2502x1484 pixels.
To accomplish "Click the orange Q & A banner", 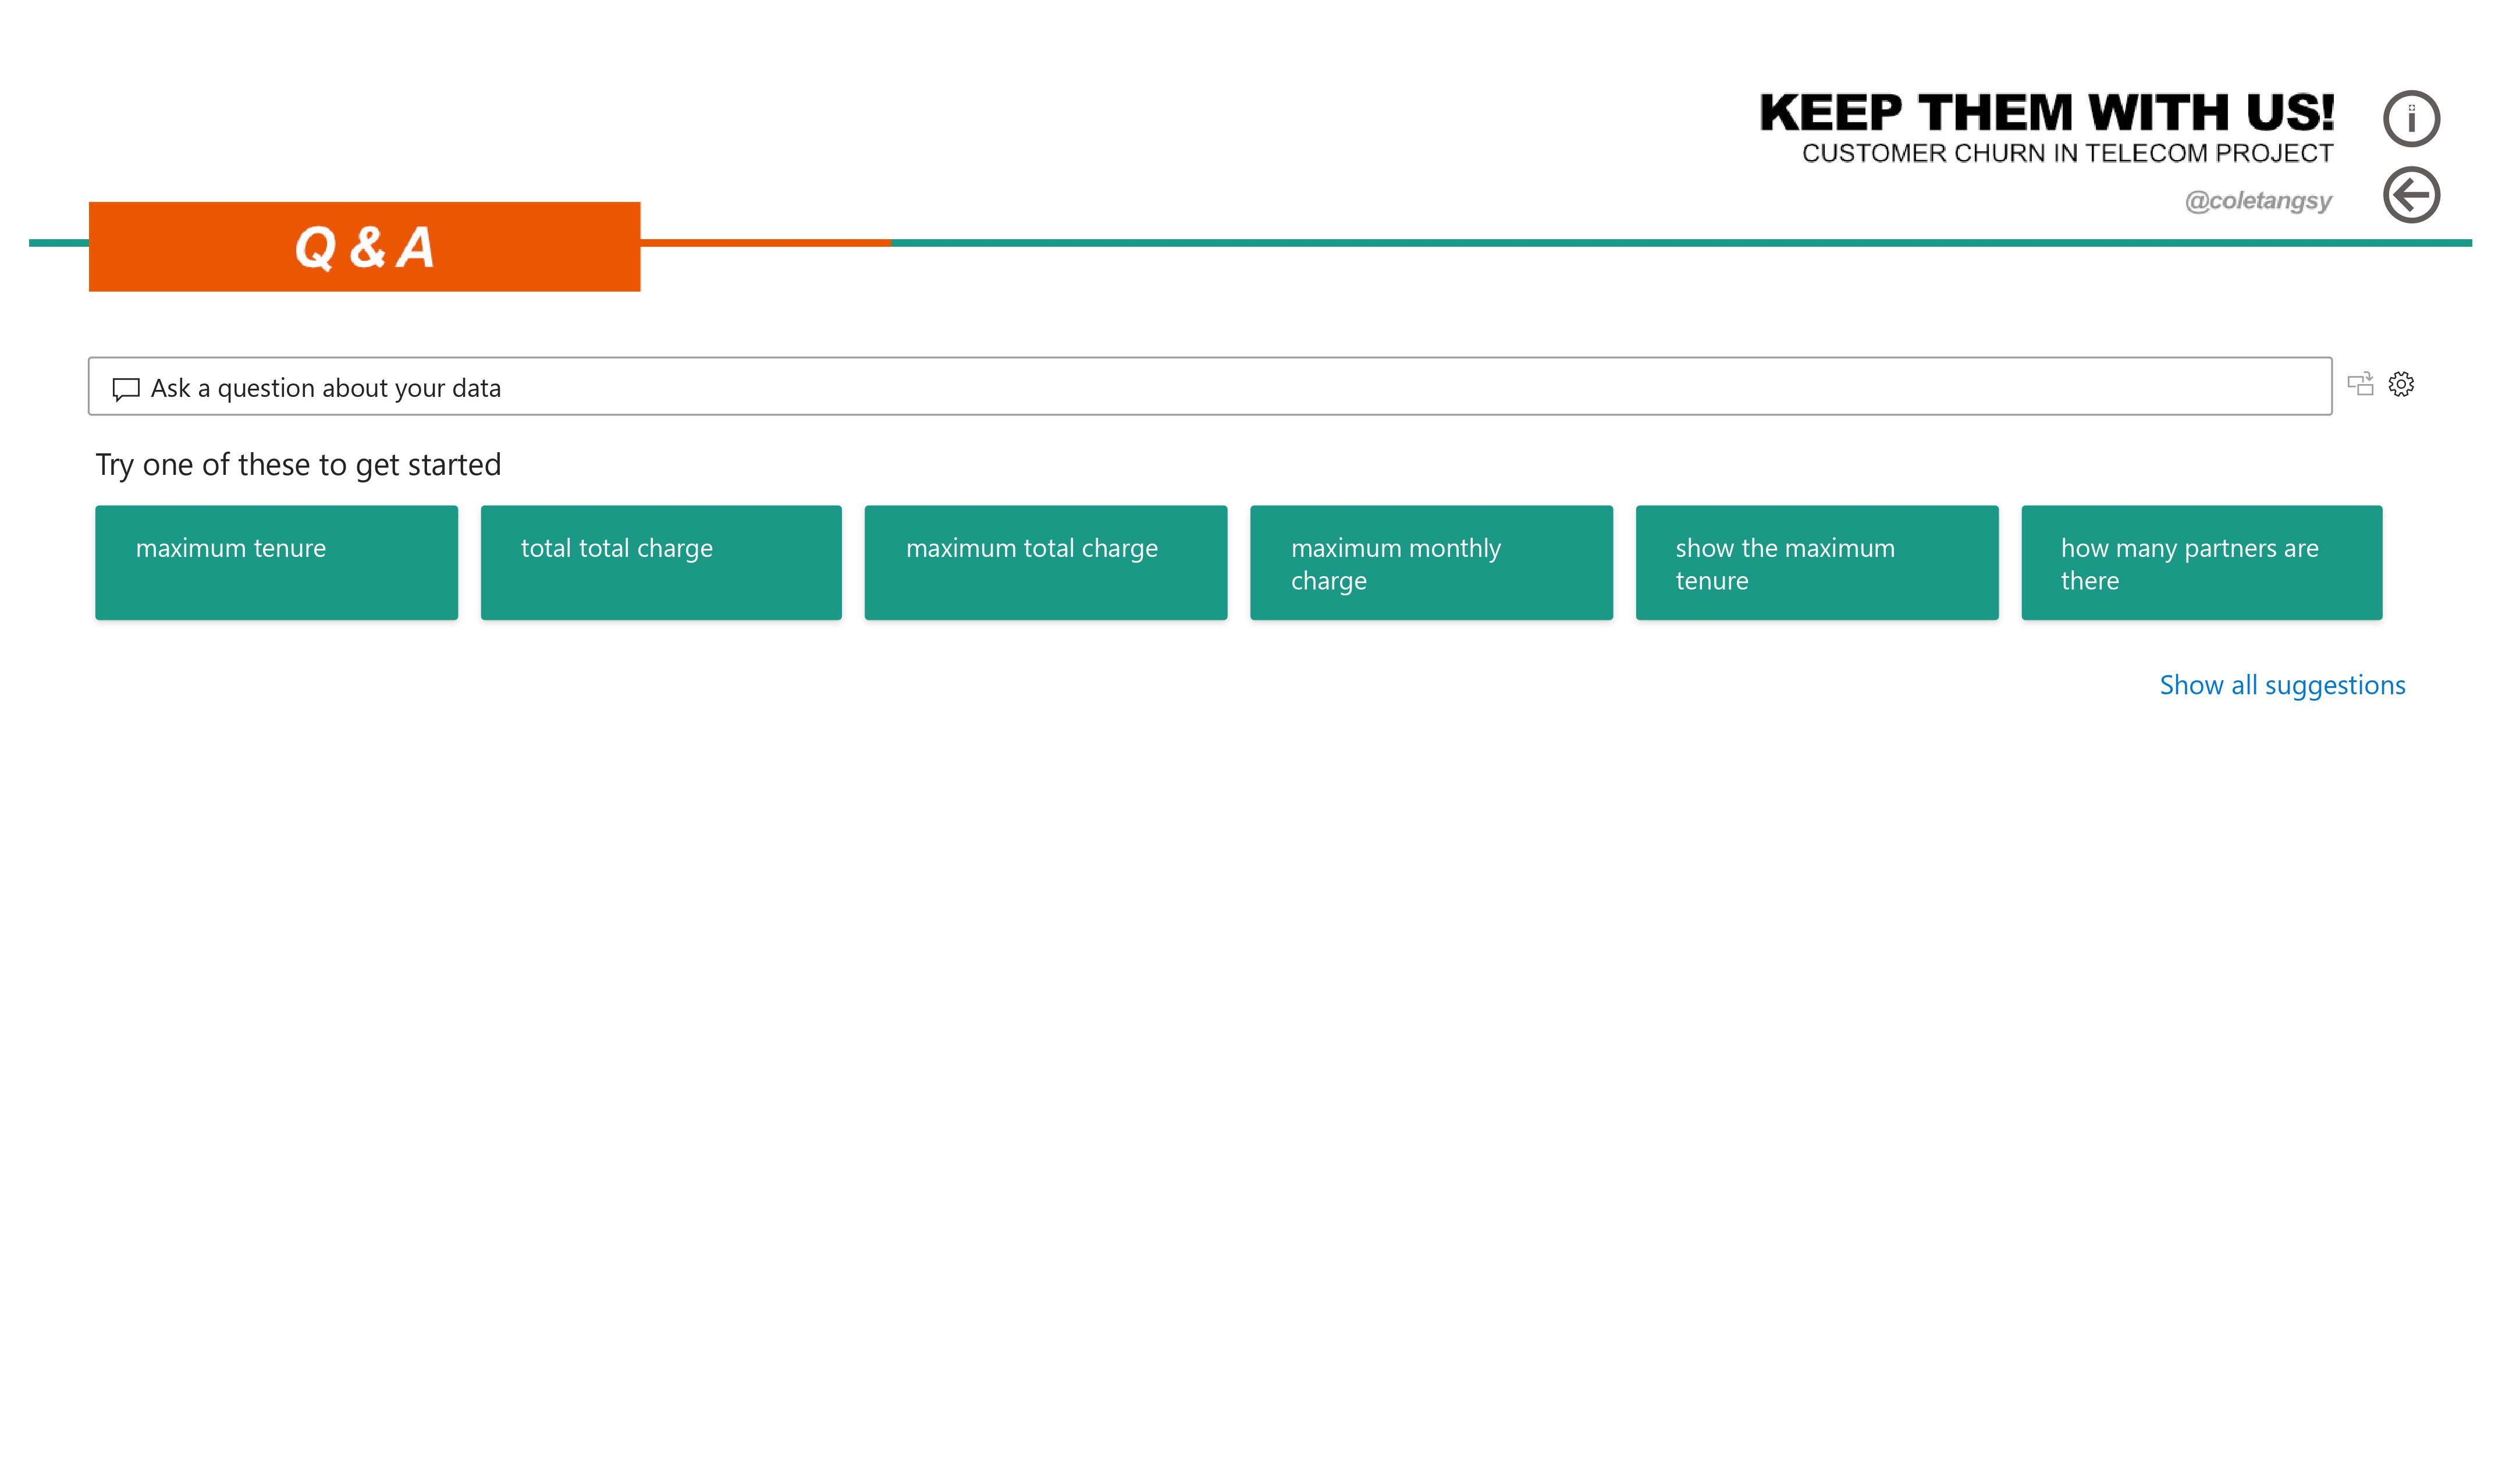I will (x=364, y=247).
